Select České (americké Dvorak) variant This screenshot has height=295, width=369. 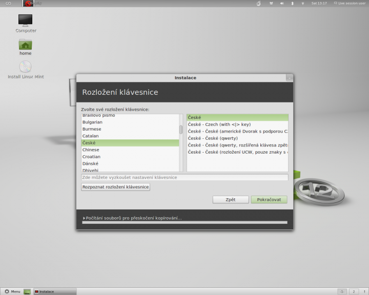[237, 131]
